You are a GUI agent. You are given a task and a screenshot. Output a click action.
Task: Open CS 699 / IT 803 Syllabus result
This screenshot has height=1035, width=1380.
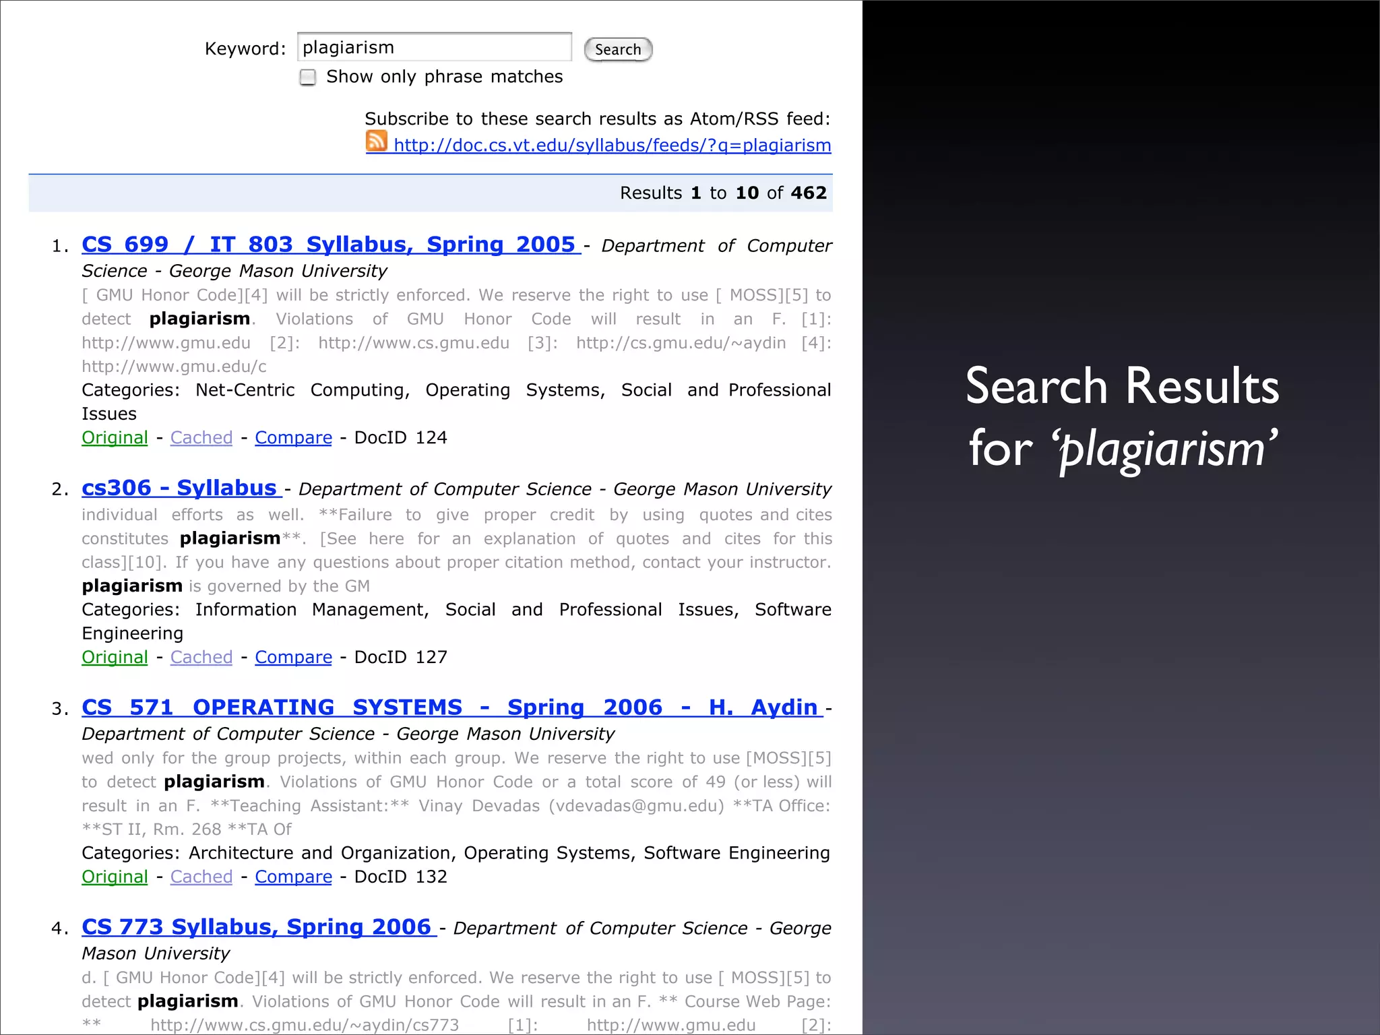click(330, 245)
